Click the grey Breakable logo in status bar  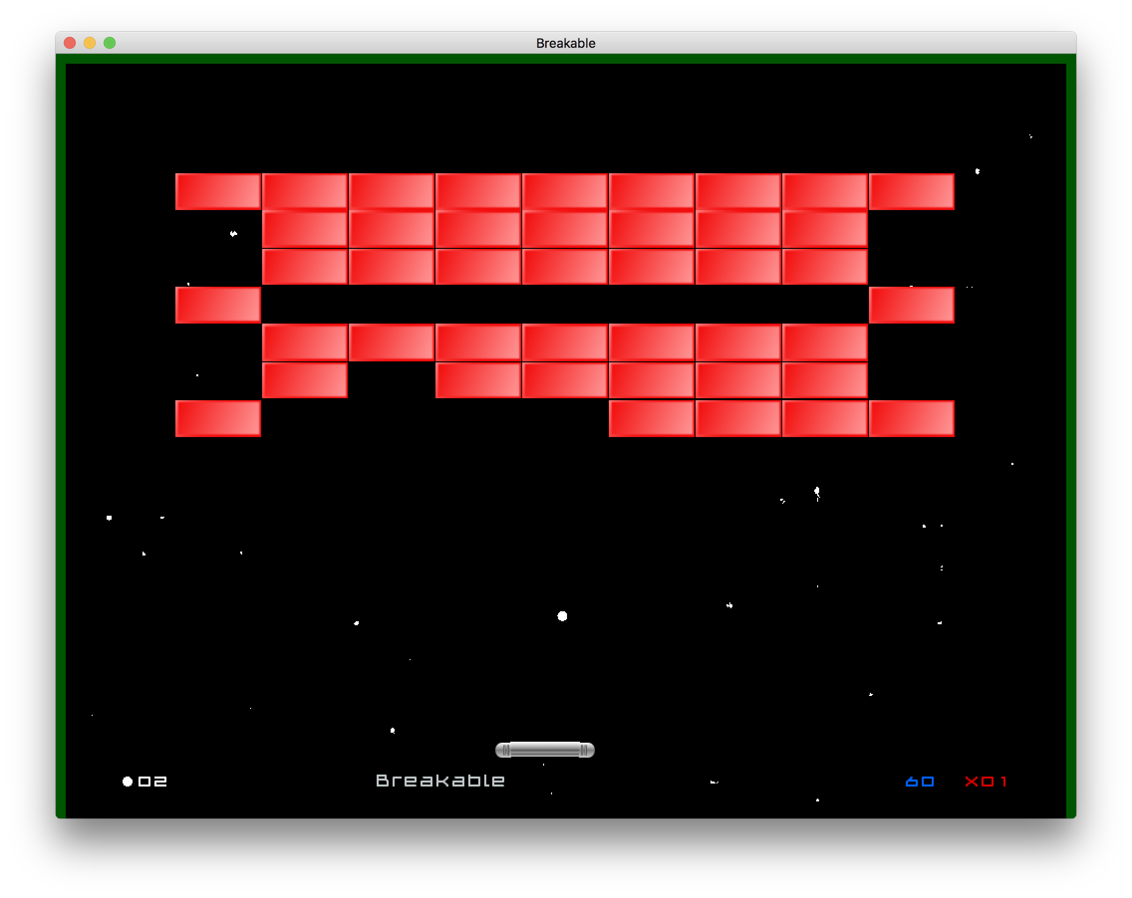440,781
